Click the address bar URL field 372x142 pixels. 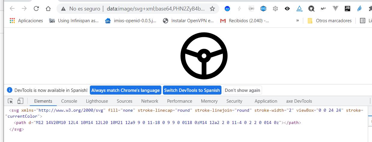156,9
